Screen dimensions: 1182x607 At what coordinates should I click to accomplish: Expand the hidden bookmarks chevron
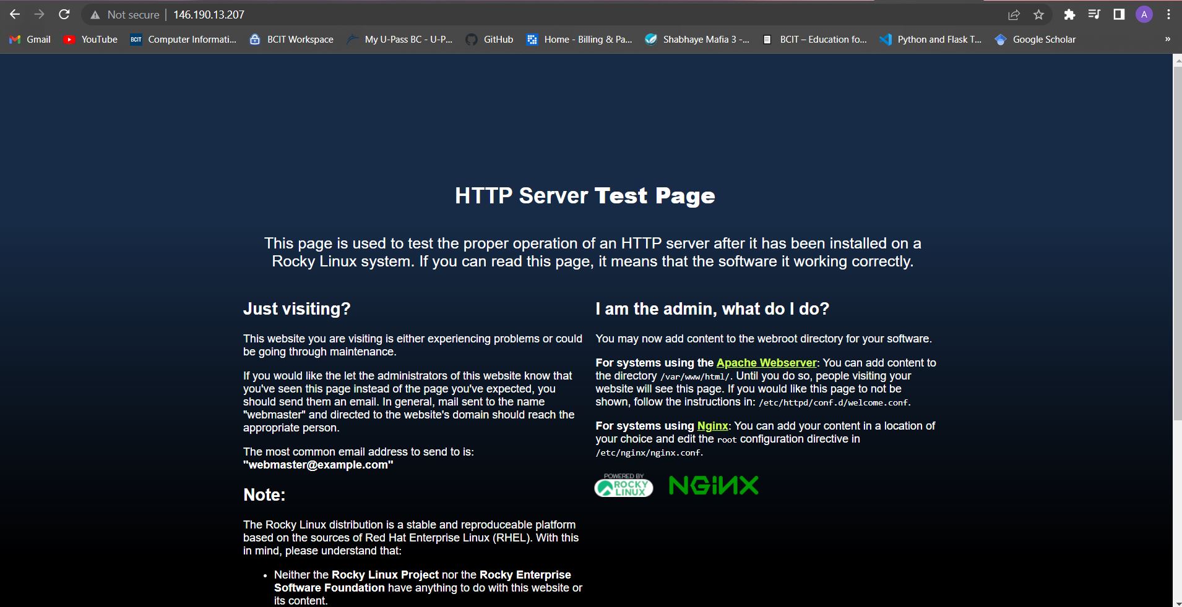tap(1167, 39)
